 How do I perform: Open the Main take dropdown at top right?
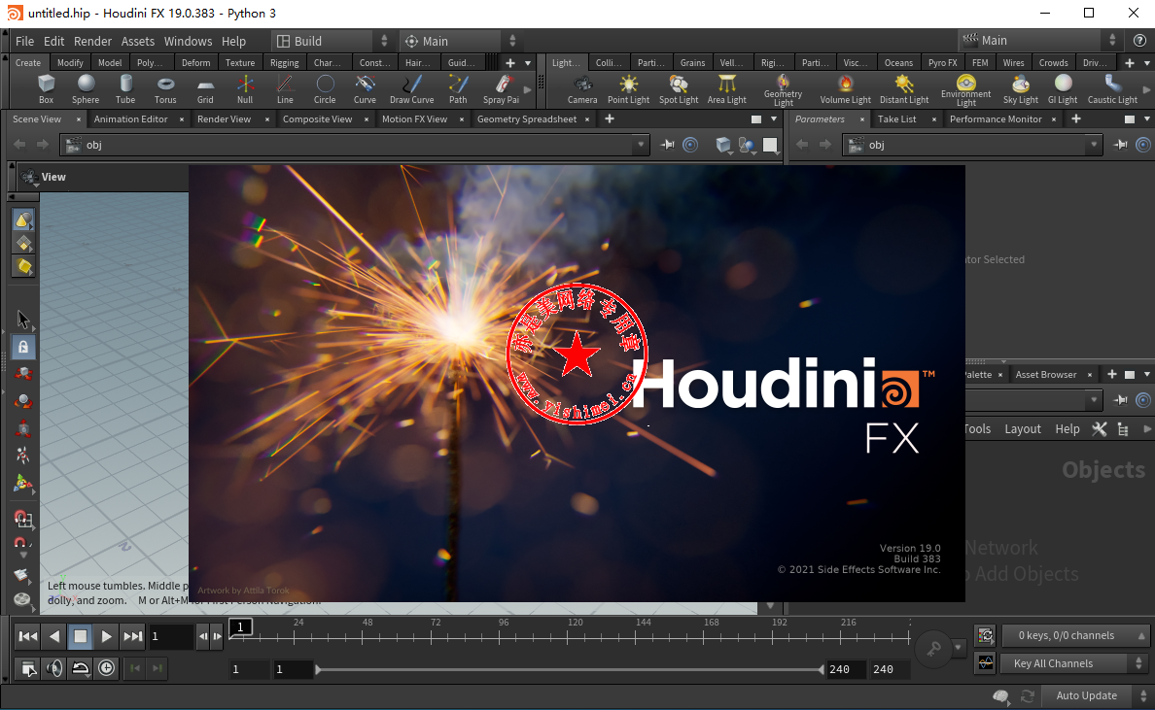1039,41
